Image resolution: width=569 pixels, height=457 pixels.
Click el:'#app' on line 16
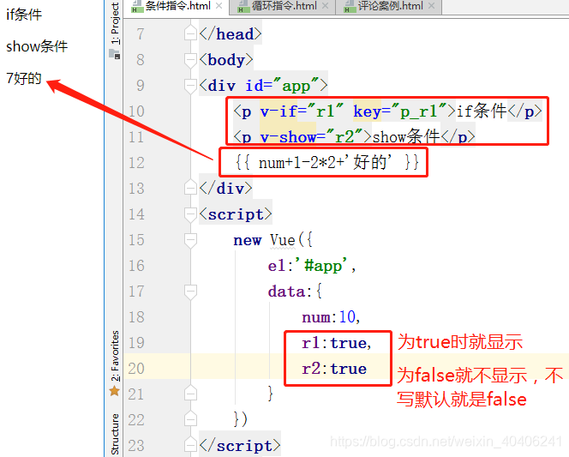[x=312, y=266]
